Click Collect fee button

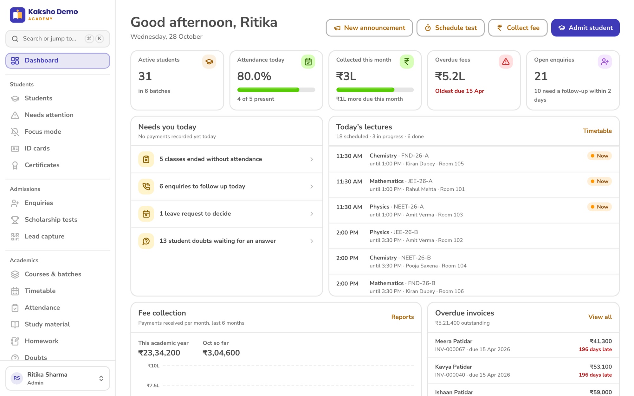[518, 28]
